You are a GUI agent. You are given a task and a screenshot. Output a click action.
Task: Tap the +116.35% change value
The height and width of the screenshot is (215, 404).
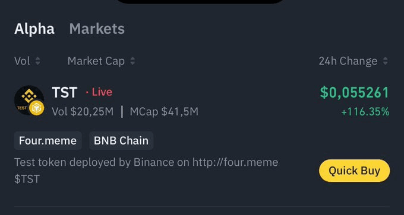click(x=365, y=112)
